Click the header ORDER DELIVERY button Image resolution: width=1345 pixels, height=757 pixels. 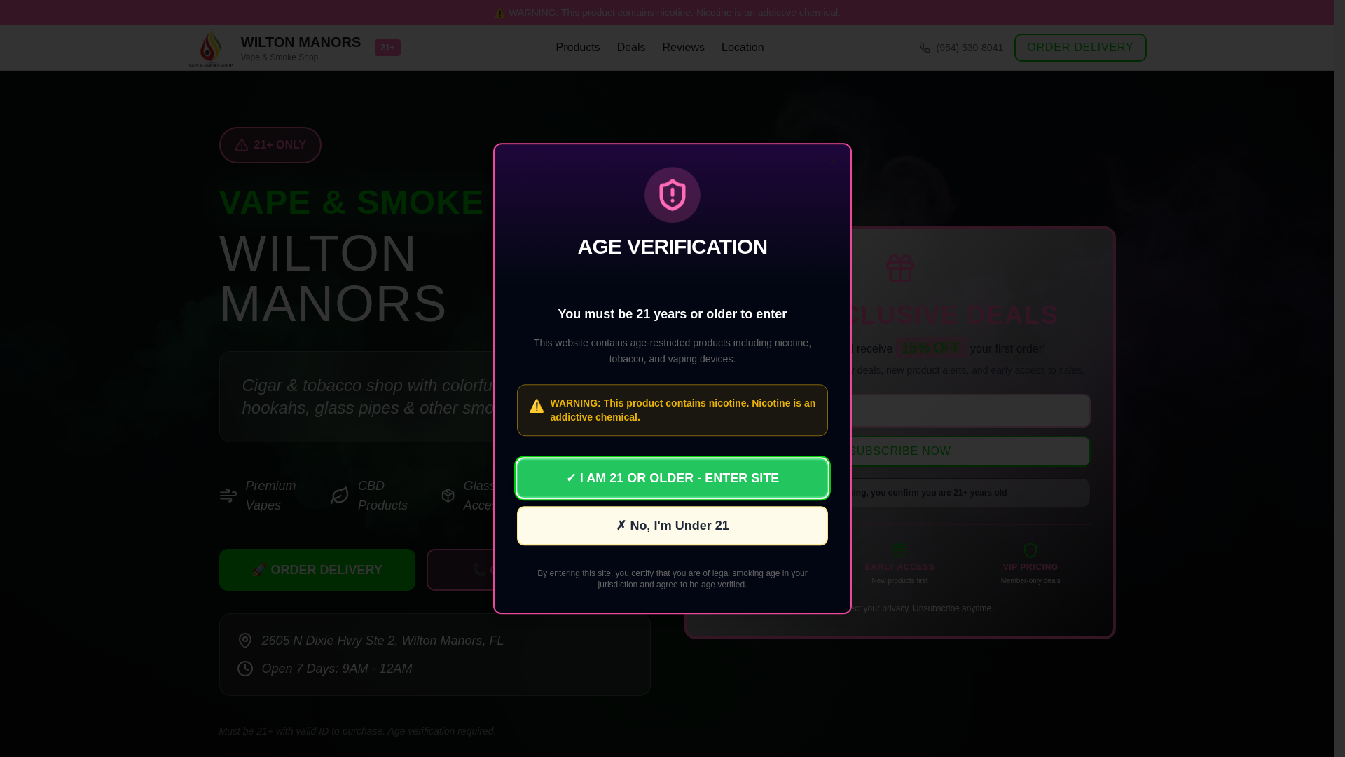[1080, 48]
